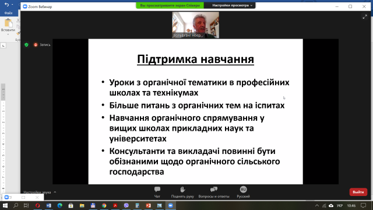The height and width of the screenshot is (210, 373).
Task: Click the shared slide title text
Action: 195,59
